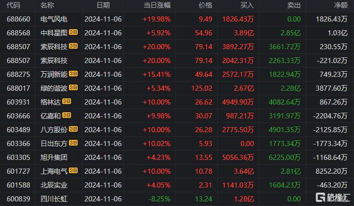Click net amount 8252.20万
This screenshot has width=354, height=206.
pos(331,171)
